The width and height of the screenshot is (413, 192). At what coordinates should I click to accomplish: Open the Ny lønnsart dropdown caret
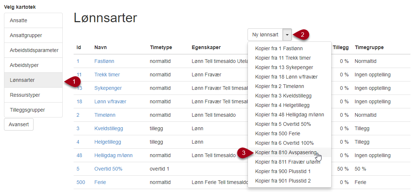(287, 35)
